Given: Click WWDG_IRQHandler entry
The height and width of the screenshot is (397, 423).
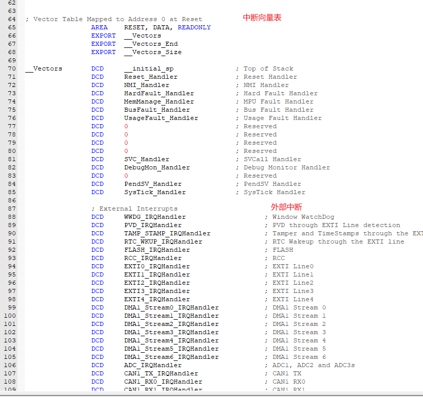Looking at the screenshot, I should tap(155, 217).
